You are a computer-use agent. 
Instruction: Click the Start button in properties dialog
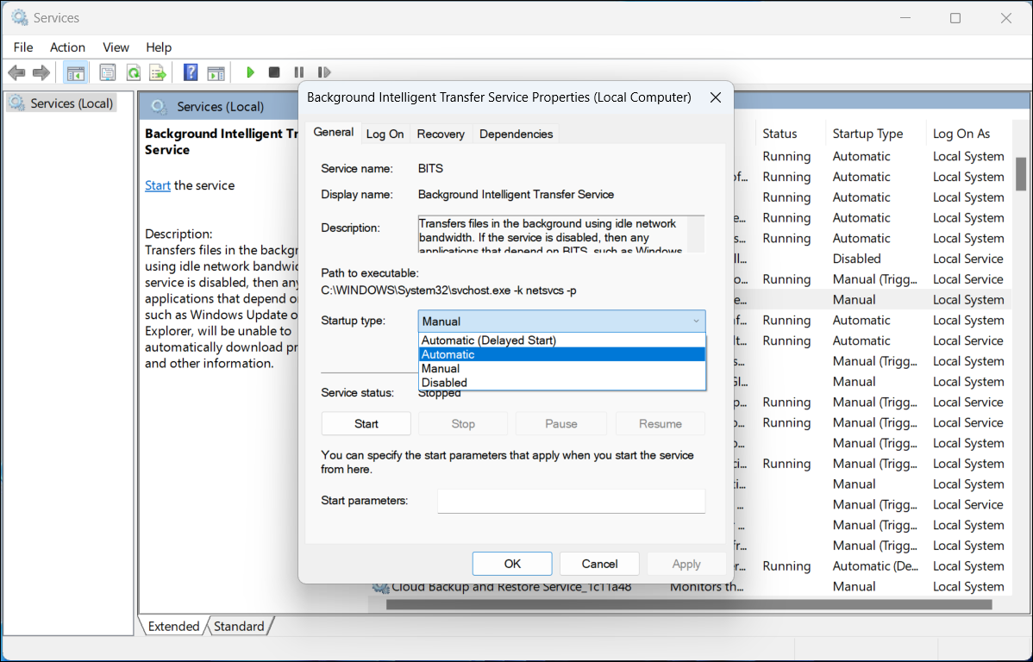tap(366, 423)
